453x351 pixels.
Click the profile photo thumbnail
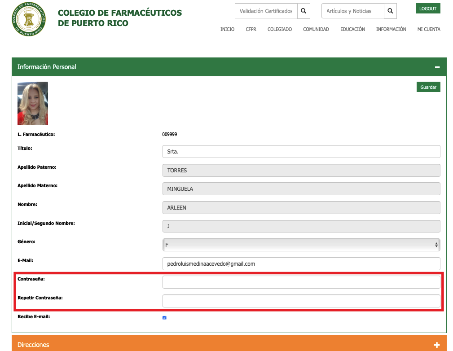coord(33,103)
